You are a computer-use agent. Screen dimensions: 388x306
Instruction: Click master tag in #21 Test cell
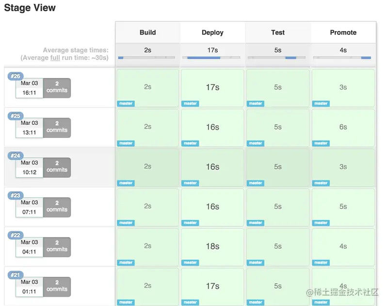coord(256,302)
